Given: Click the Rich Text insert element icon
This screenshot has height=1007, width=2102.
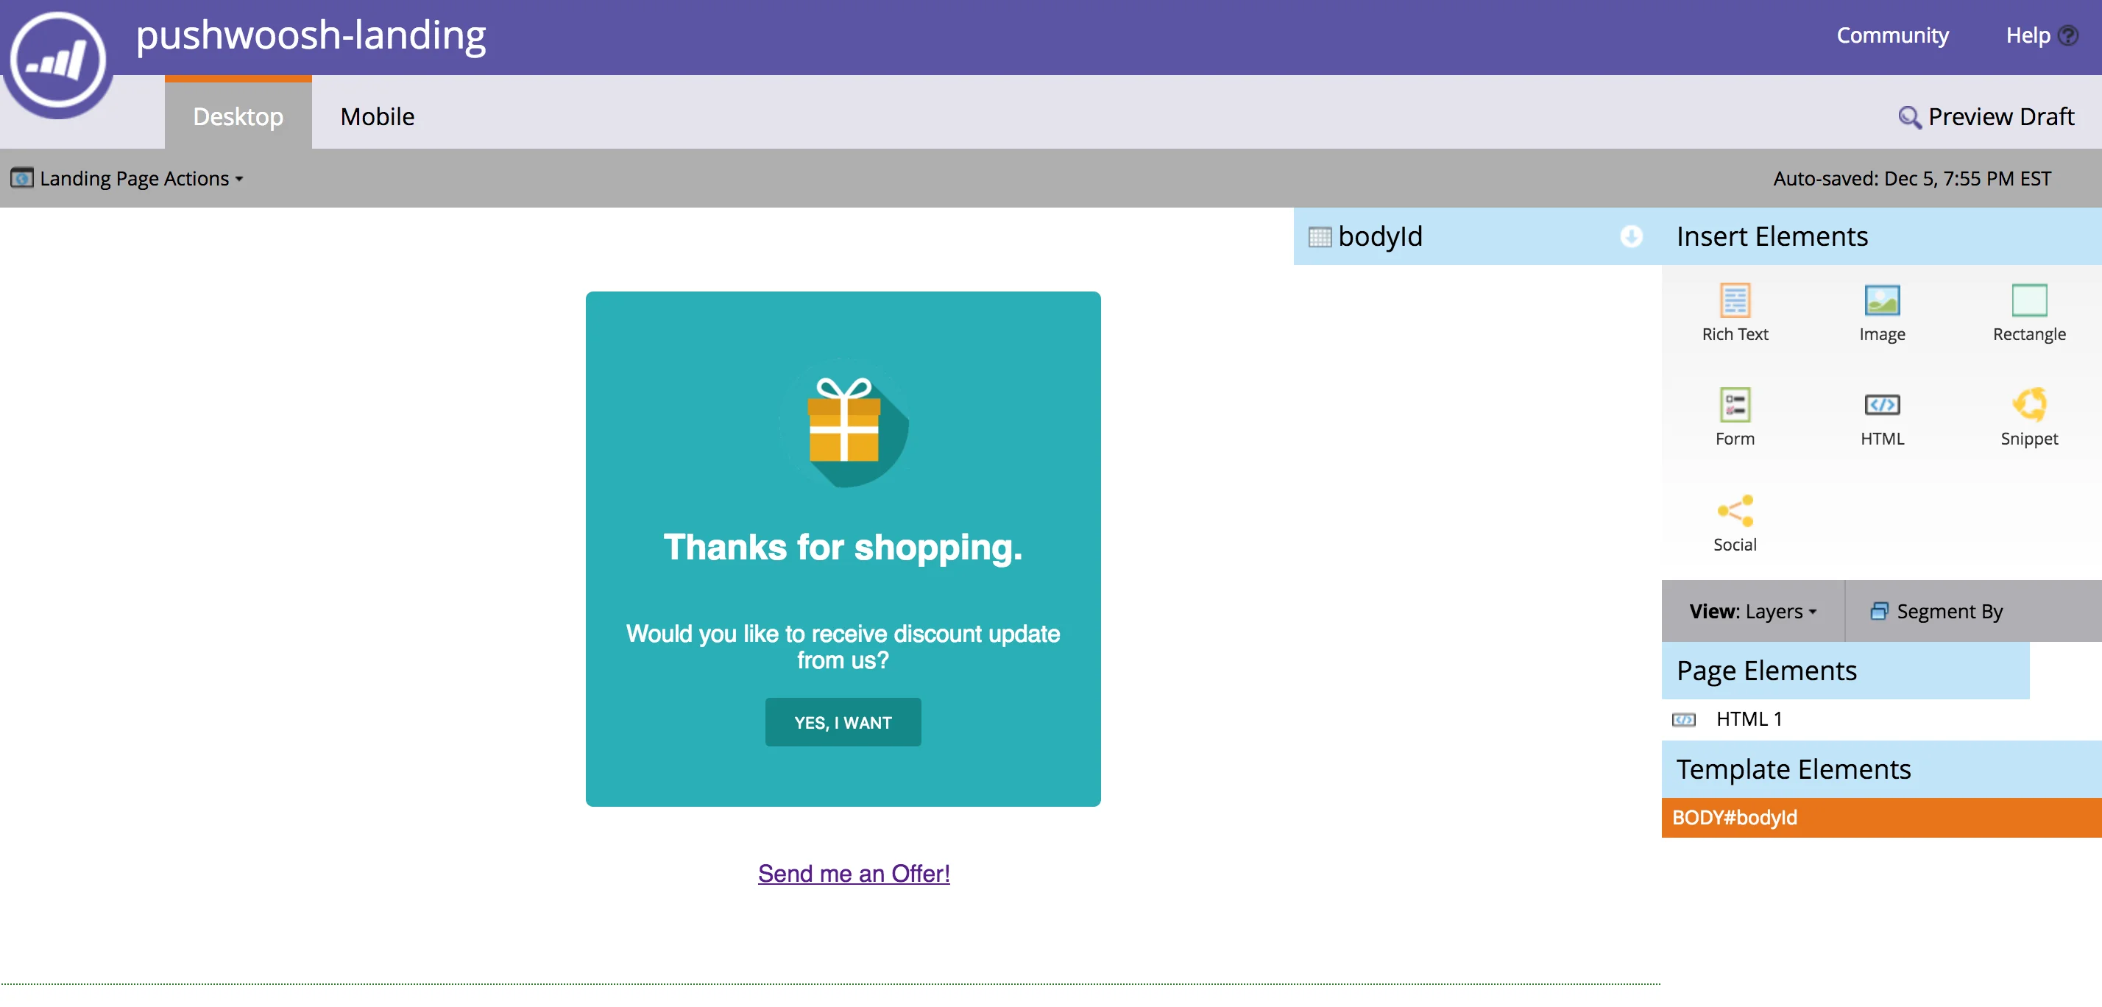Looking at the screenshot, I should (1734, 300).
